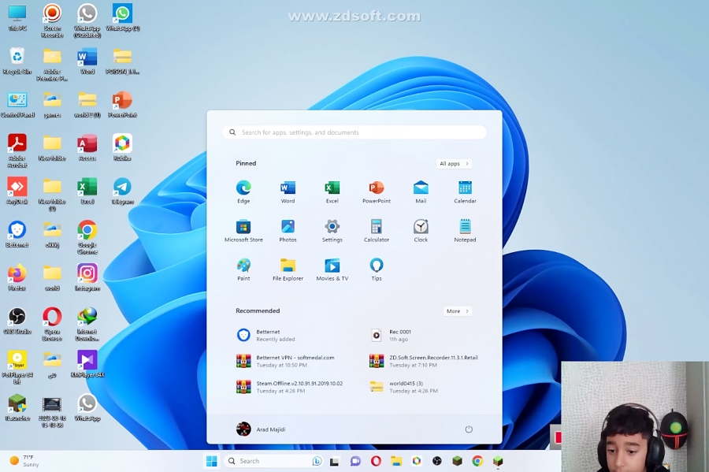Select Google Chrome desktop shortcut
This screenshot has width=709, height=472.
[x=87, y=238]
